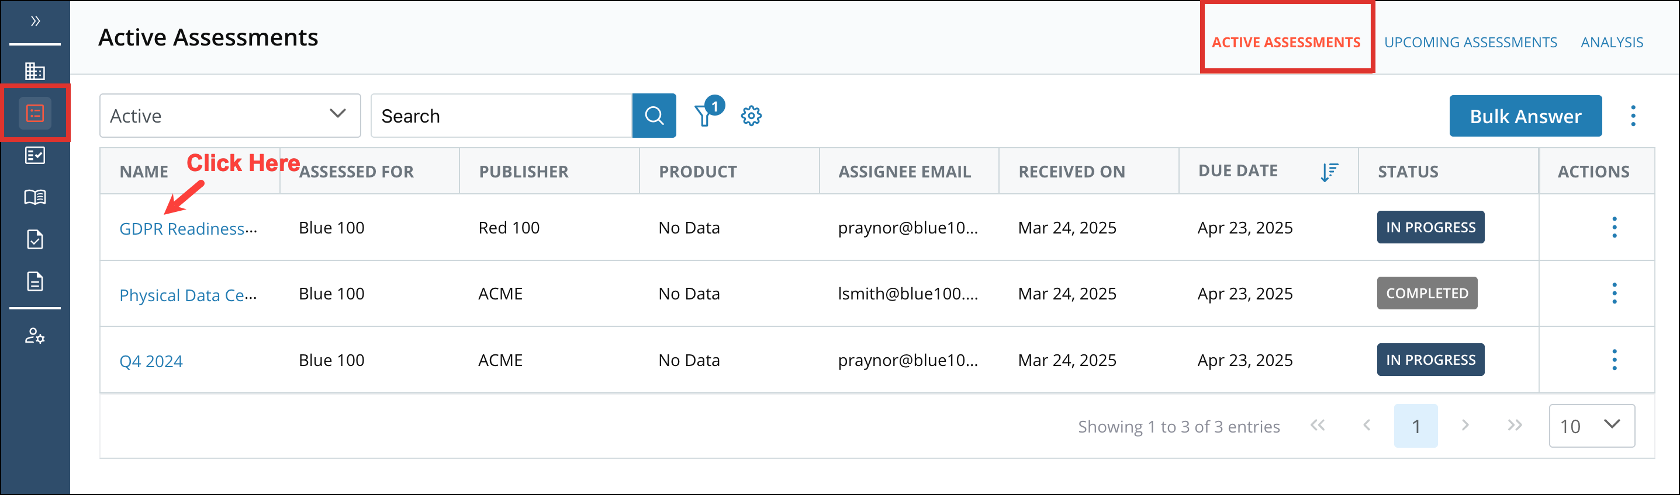The image size is (1680, 495).
Task: Open table settings gear icon
Action: pos(751,116)
